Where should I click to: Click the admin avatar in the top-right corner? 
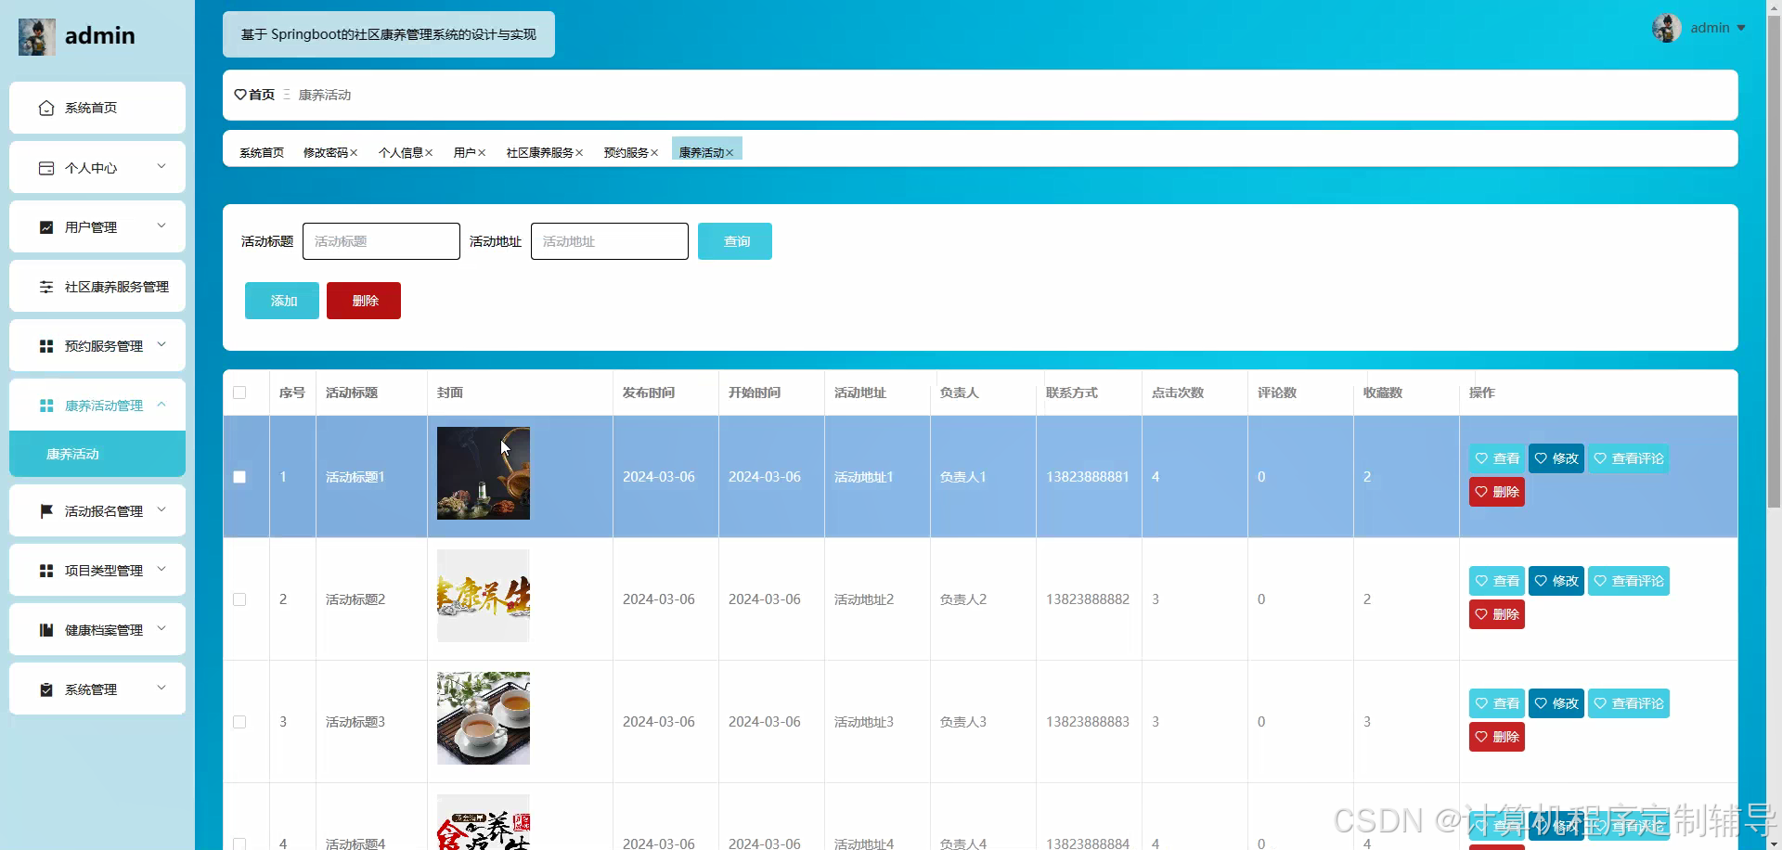1667,28
